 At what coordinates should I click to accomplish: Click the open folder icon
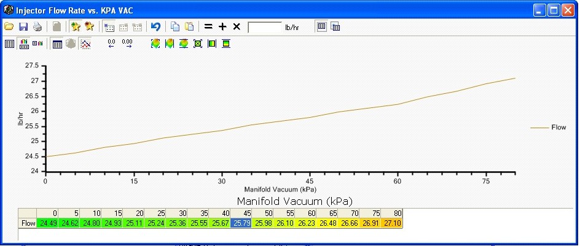pyautogui.click(x=9, y=27)
